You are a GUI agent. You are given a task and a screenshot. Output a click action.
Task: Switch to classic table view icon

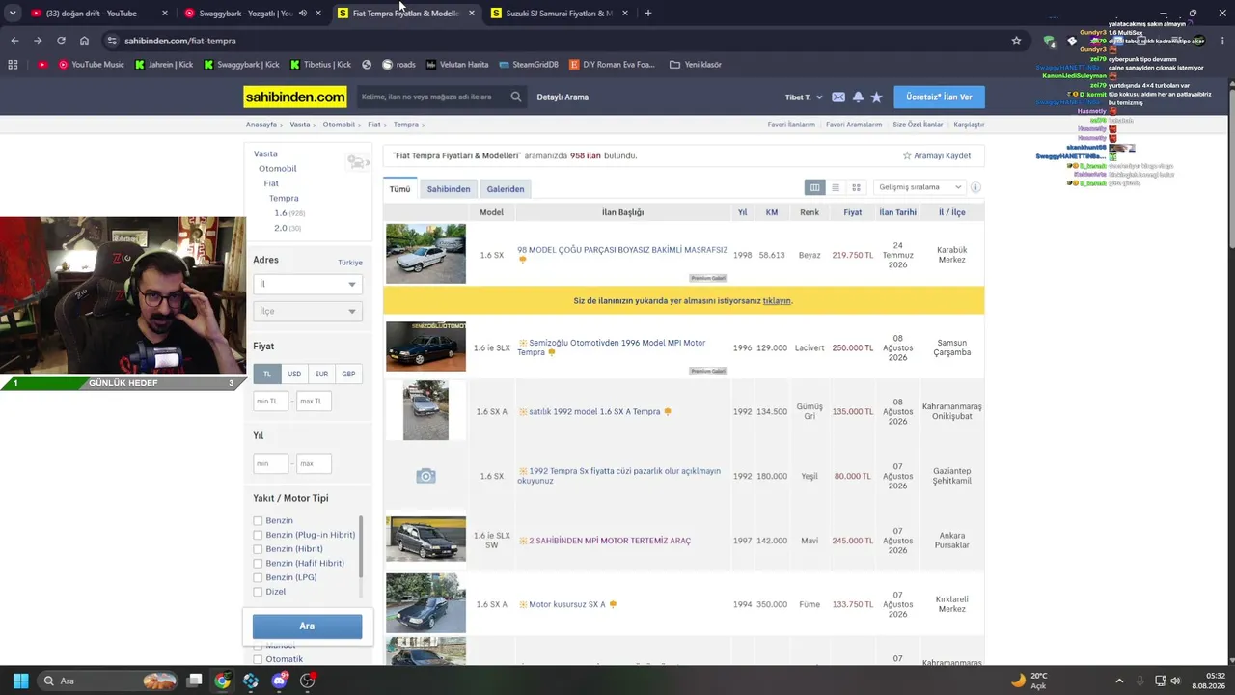pos(815,187)
